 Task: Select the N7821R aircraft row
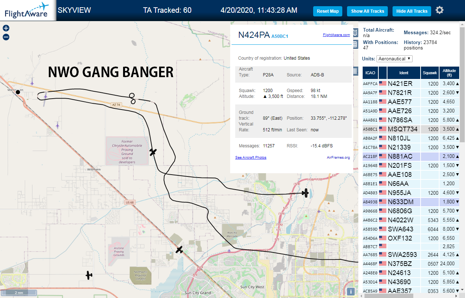pyautogui.click(x=411, y=92)
